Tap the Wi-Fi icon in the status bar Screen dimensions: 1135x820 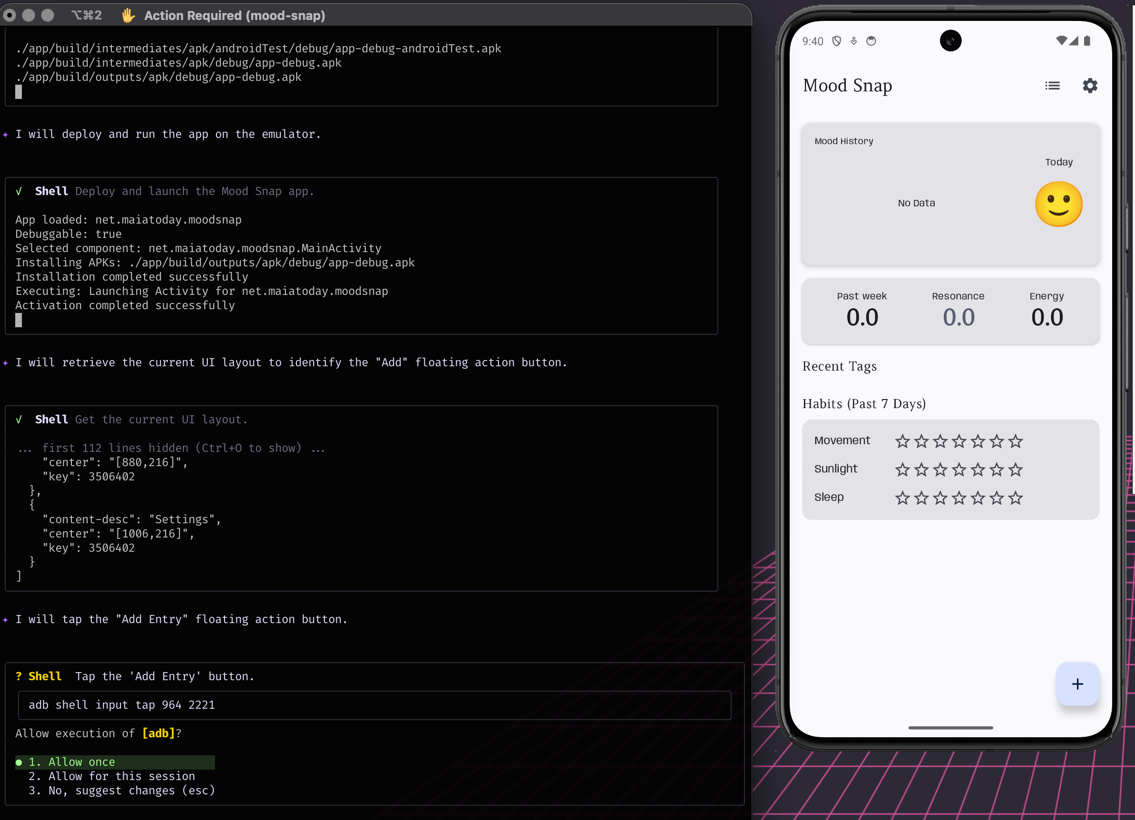[1062, 41]
